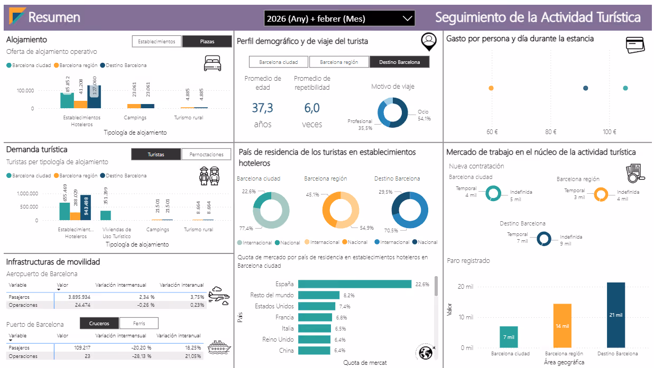Viewport: 654px width, 368px height.
Task: Click the Barcelona región hiring donut
Action: (x=601, y=195)
